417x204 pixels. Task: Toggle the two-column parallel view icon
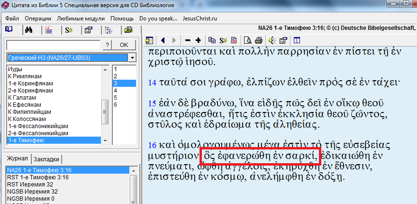297,40
